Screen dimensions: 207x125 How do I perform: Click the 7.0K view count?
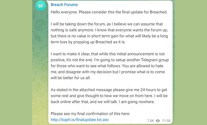point(150,121)
